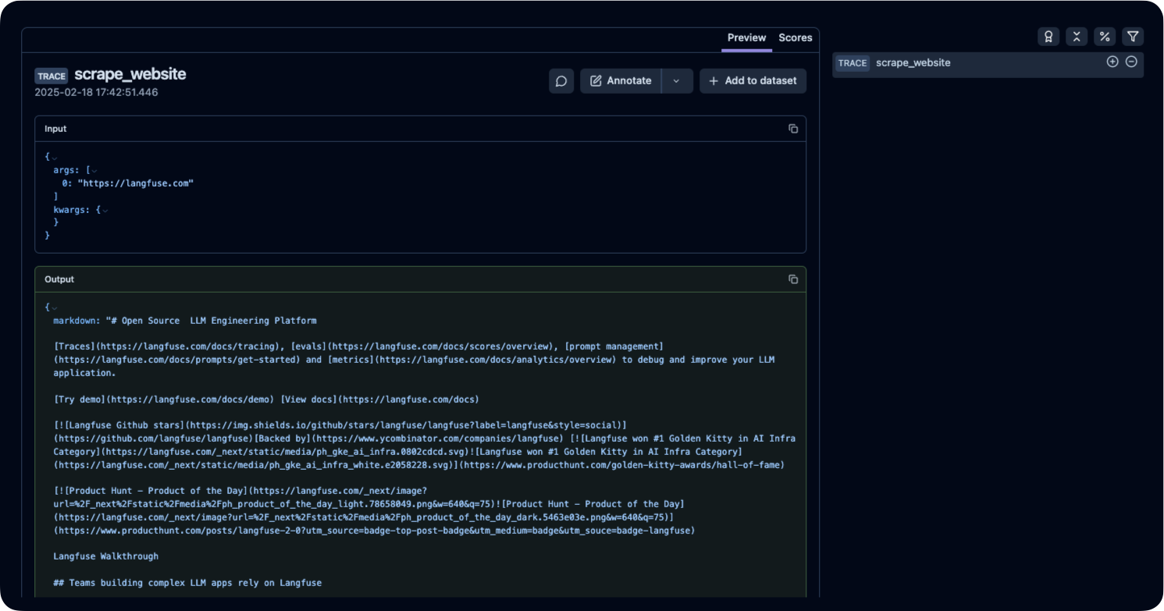
Task: Collapse observations using the vertical collapse icon
Action: 1077,36
